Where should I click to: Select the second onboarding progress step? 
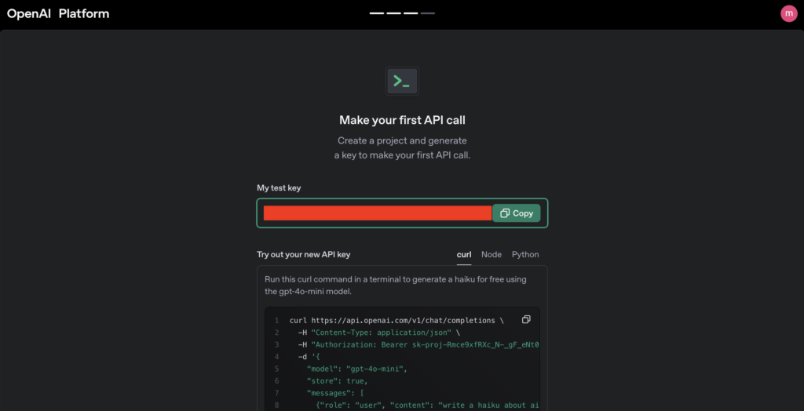coord(394,13)
